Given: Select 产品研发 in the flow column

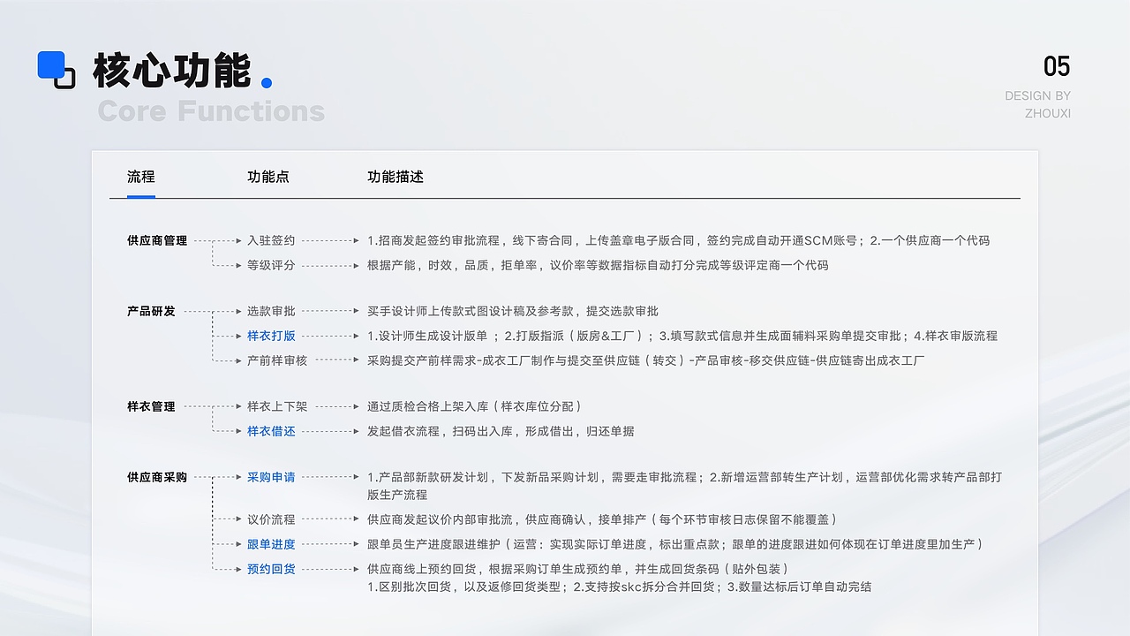Looking at the screenshot, I should [151, 311].
